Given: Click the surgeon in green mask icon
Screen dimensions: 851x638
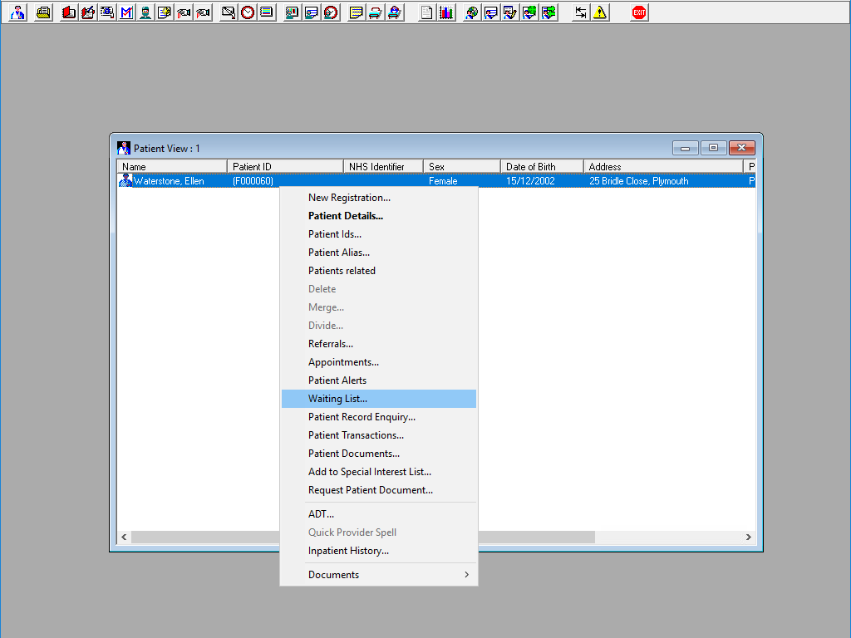Looking at the screenshot, I should [145, 12].
